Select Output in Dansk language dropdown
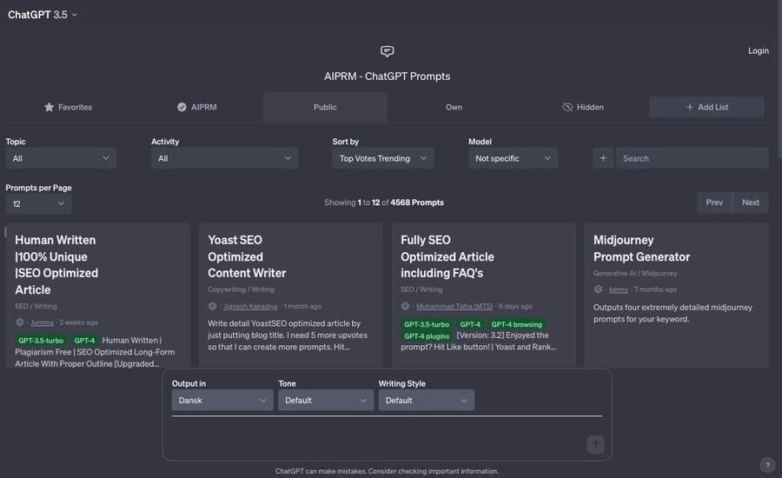This screenshot has height=478, width=782. click(x=222, y=400)
